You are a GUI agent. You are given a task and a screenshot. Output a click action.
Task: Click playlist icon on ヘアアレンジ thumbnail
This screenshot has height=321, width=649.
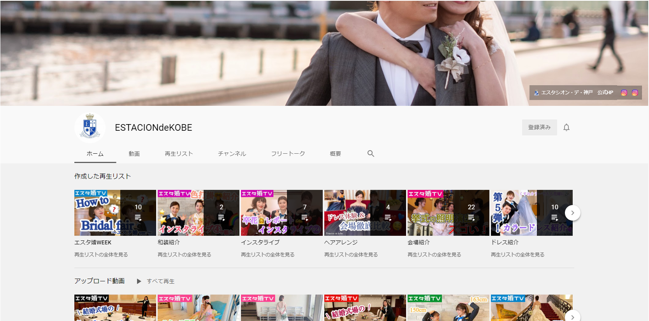pos(388,218)
